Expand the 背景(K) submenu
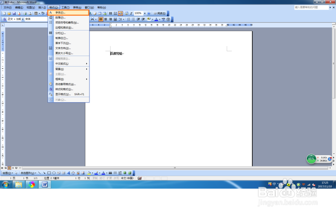This screenshot has width=336, height=214. tap(68, 69)
